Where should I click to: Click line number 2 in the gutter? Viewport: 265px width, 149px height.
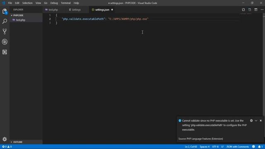pos(50,19)
